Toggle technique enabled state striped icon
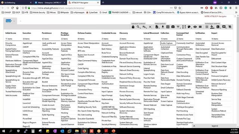The width and height of the screenshot is (239, 134). (207, 27)
